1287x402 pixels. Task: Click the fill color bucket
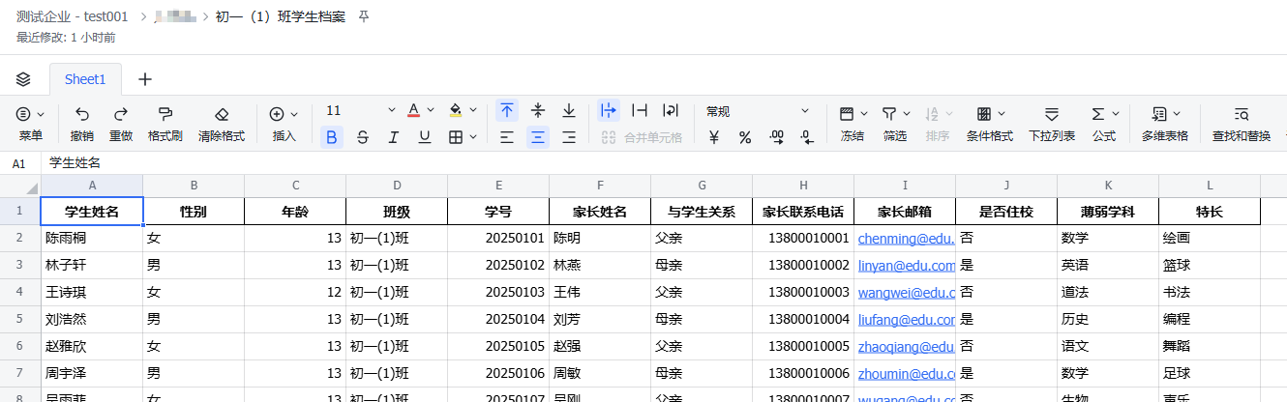(456, 110)
